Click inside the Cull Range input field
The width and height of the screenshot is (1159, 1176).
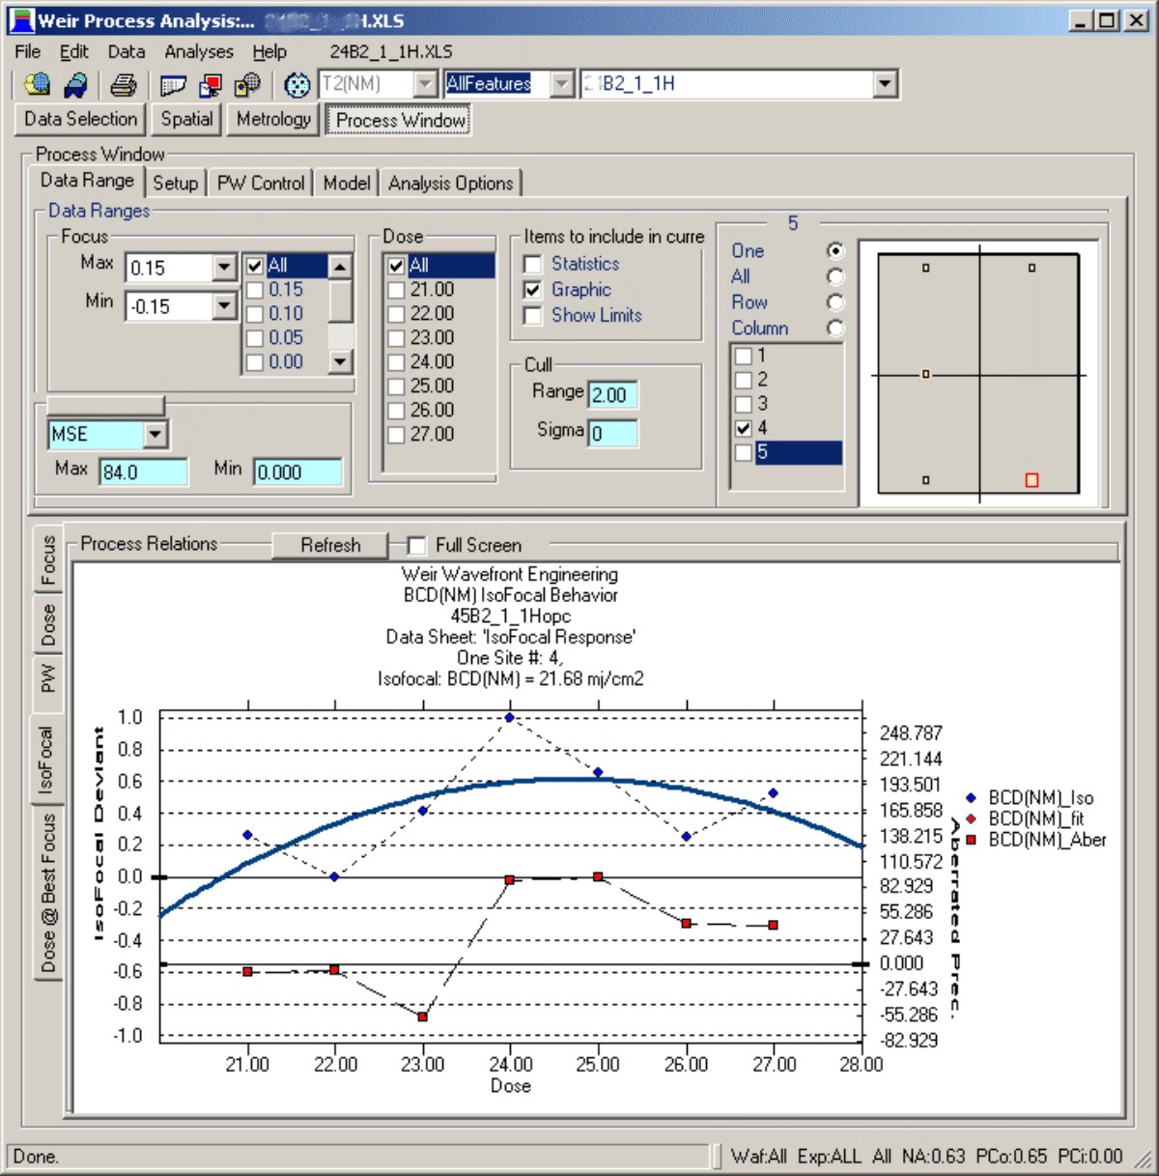click(615, 394)
